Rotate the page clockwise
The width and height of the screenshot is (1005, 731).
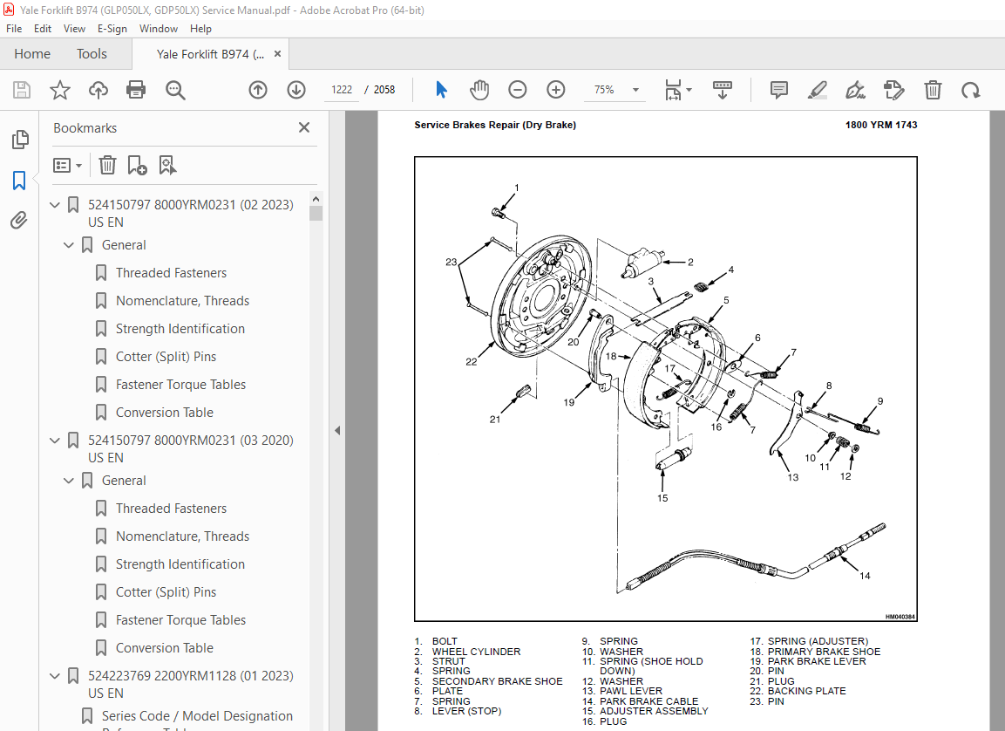coord(970,90)
